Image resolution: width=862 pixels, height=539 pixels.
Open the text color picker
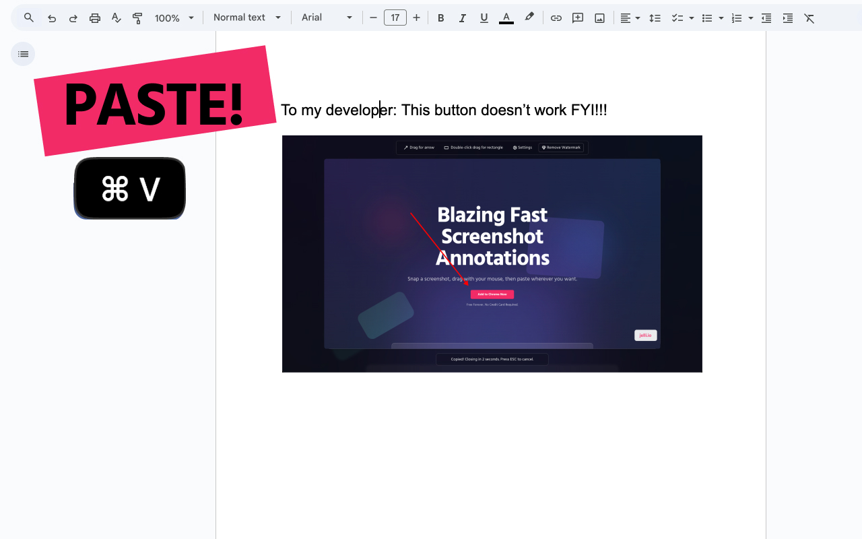506,18
